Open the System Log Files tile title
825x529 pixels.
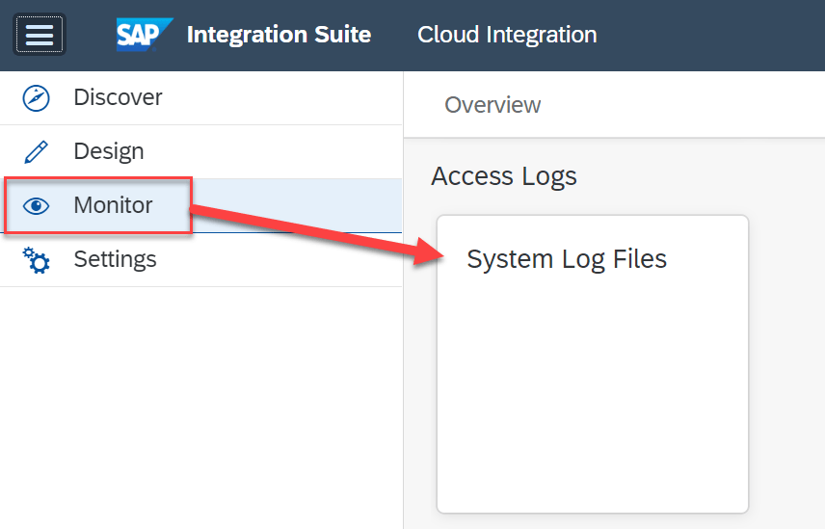tap(567, 258)
